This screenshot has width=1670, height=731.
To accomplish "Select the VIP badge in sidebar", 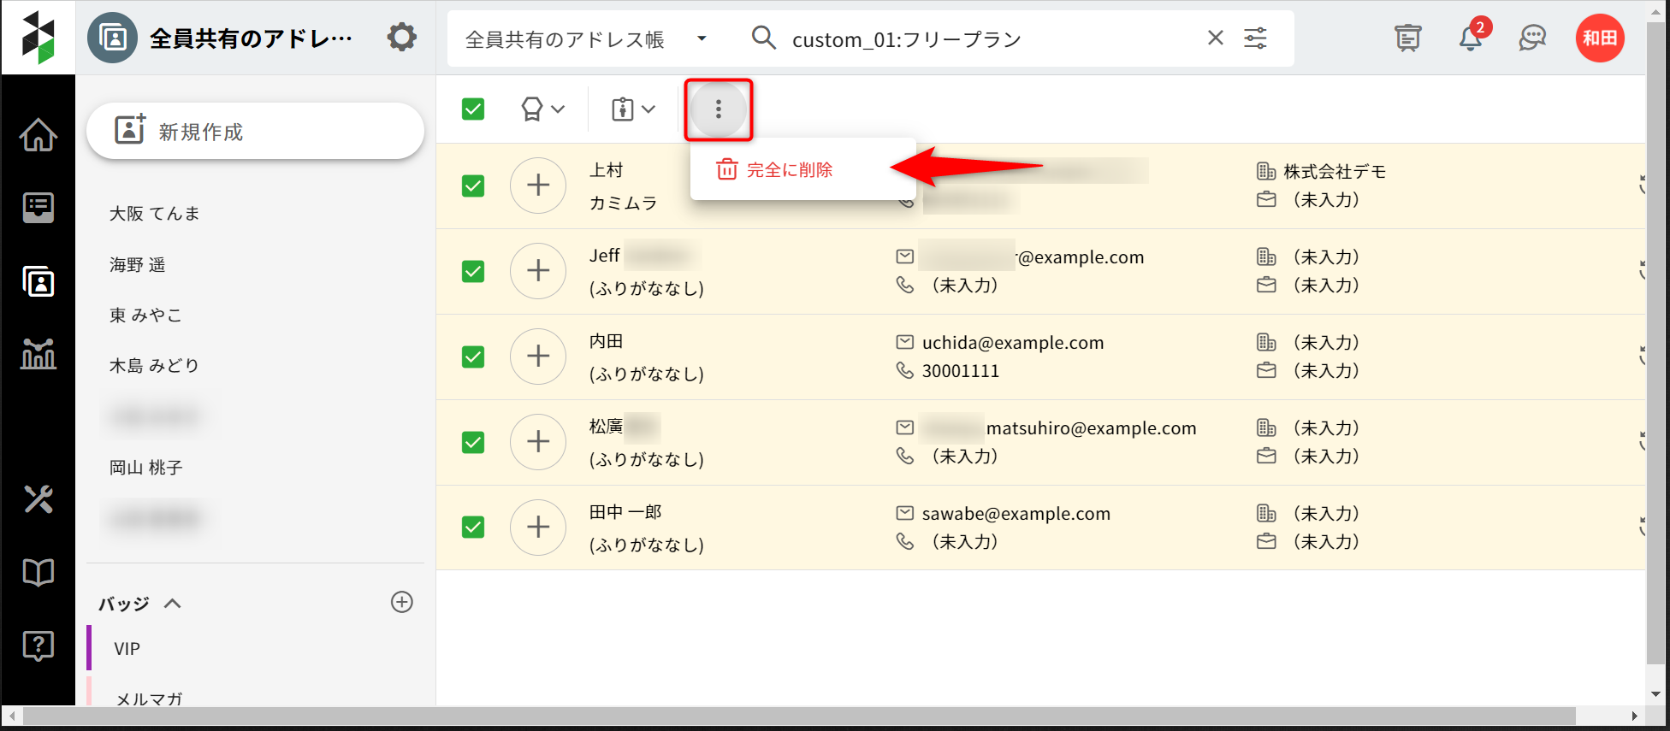I will pos(127,649).
